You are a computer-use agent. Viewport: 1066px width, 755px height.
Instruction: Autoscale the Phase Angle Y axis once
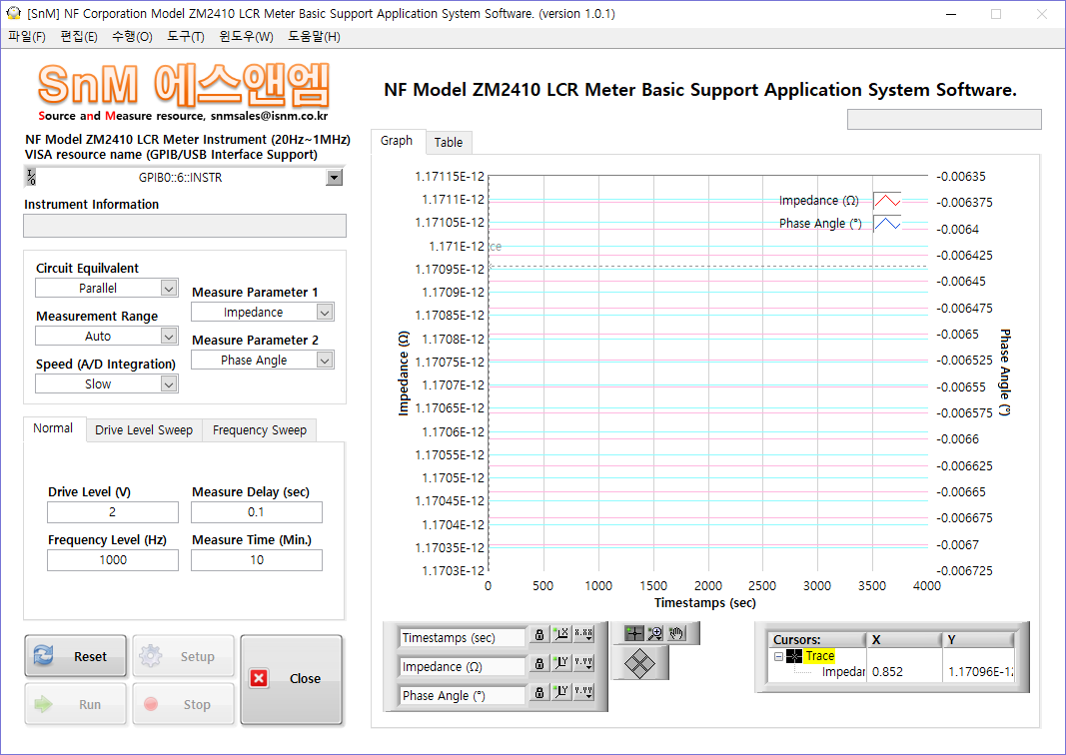pos(560,692)
